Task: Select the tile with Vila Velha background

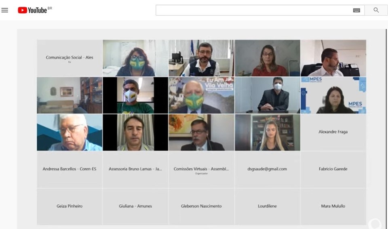Action: point(201,95)
